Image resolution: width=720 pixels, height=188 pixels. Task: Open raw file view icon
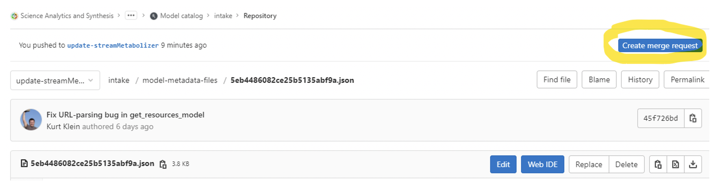coord(675,164)
